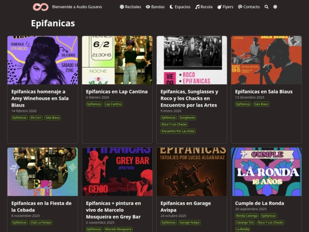The width and height of the screenshot is (309, 232).
Task: Open orange Sala Biaus flyer thumbnail
Action: coord(266,60)
